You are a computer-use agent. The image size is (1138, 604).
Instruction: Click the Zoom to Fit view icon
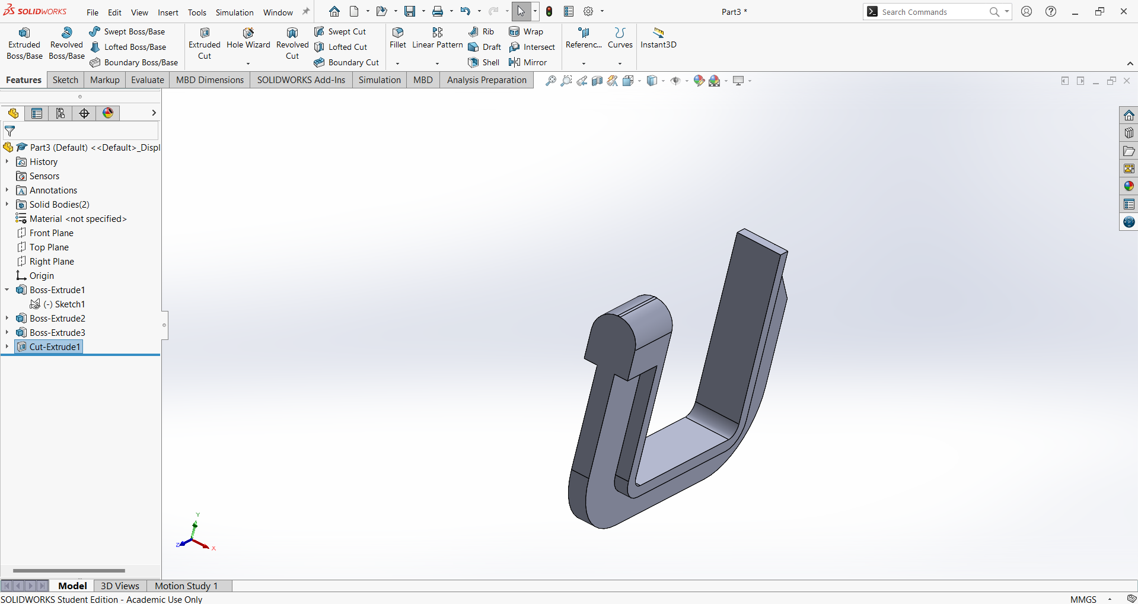tap(551, 81)
